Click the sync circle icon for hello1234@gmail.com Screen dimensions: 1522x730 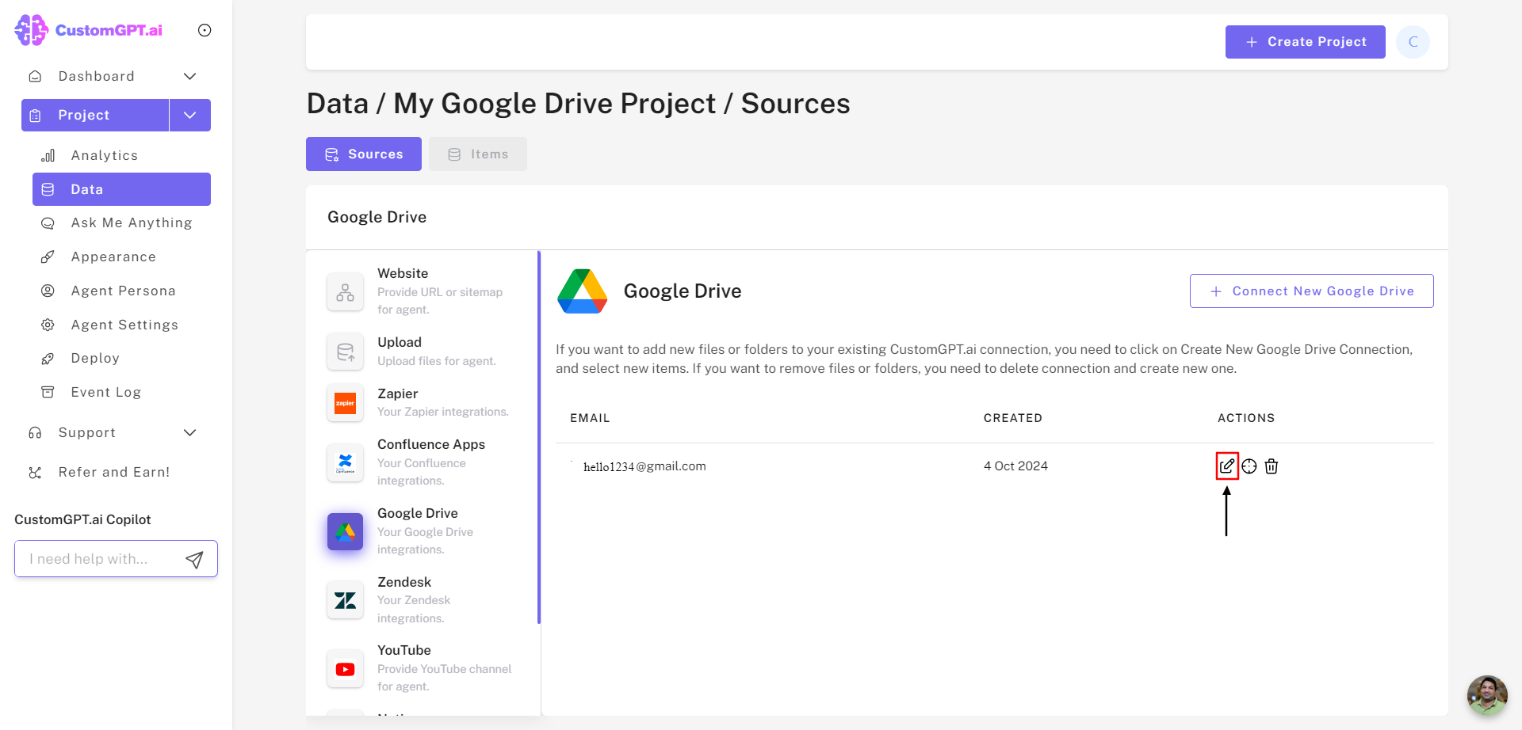(1249, 466)
